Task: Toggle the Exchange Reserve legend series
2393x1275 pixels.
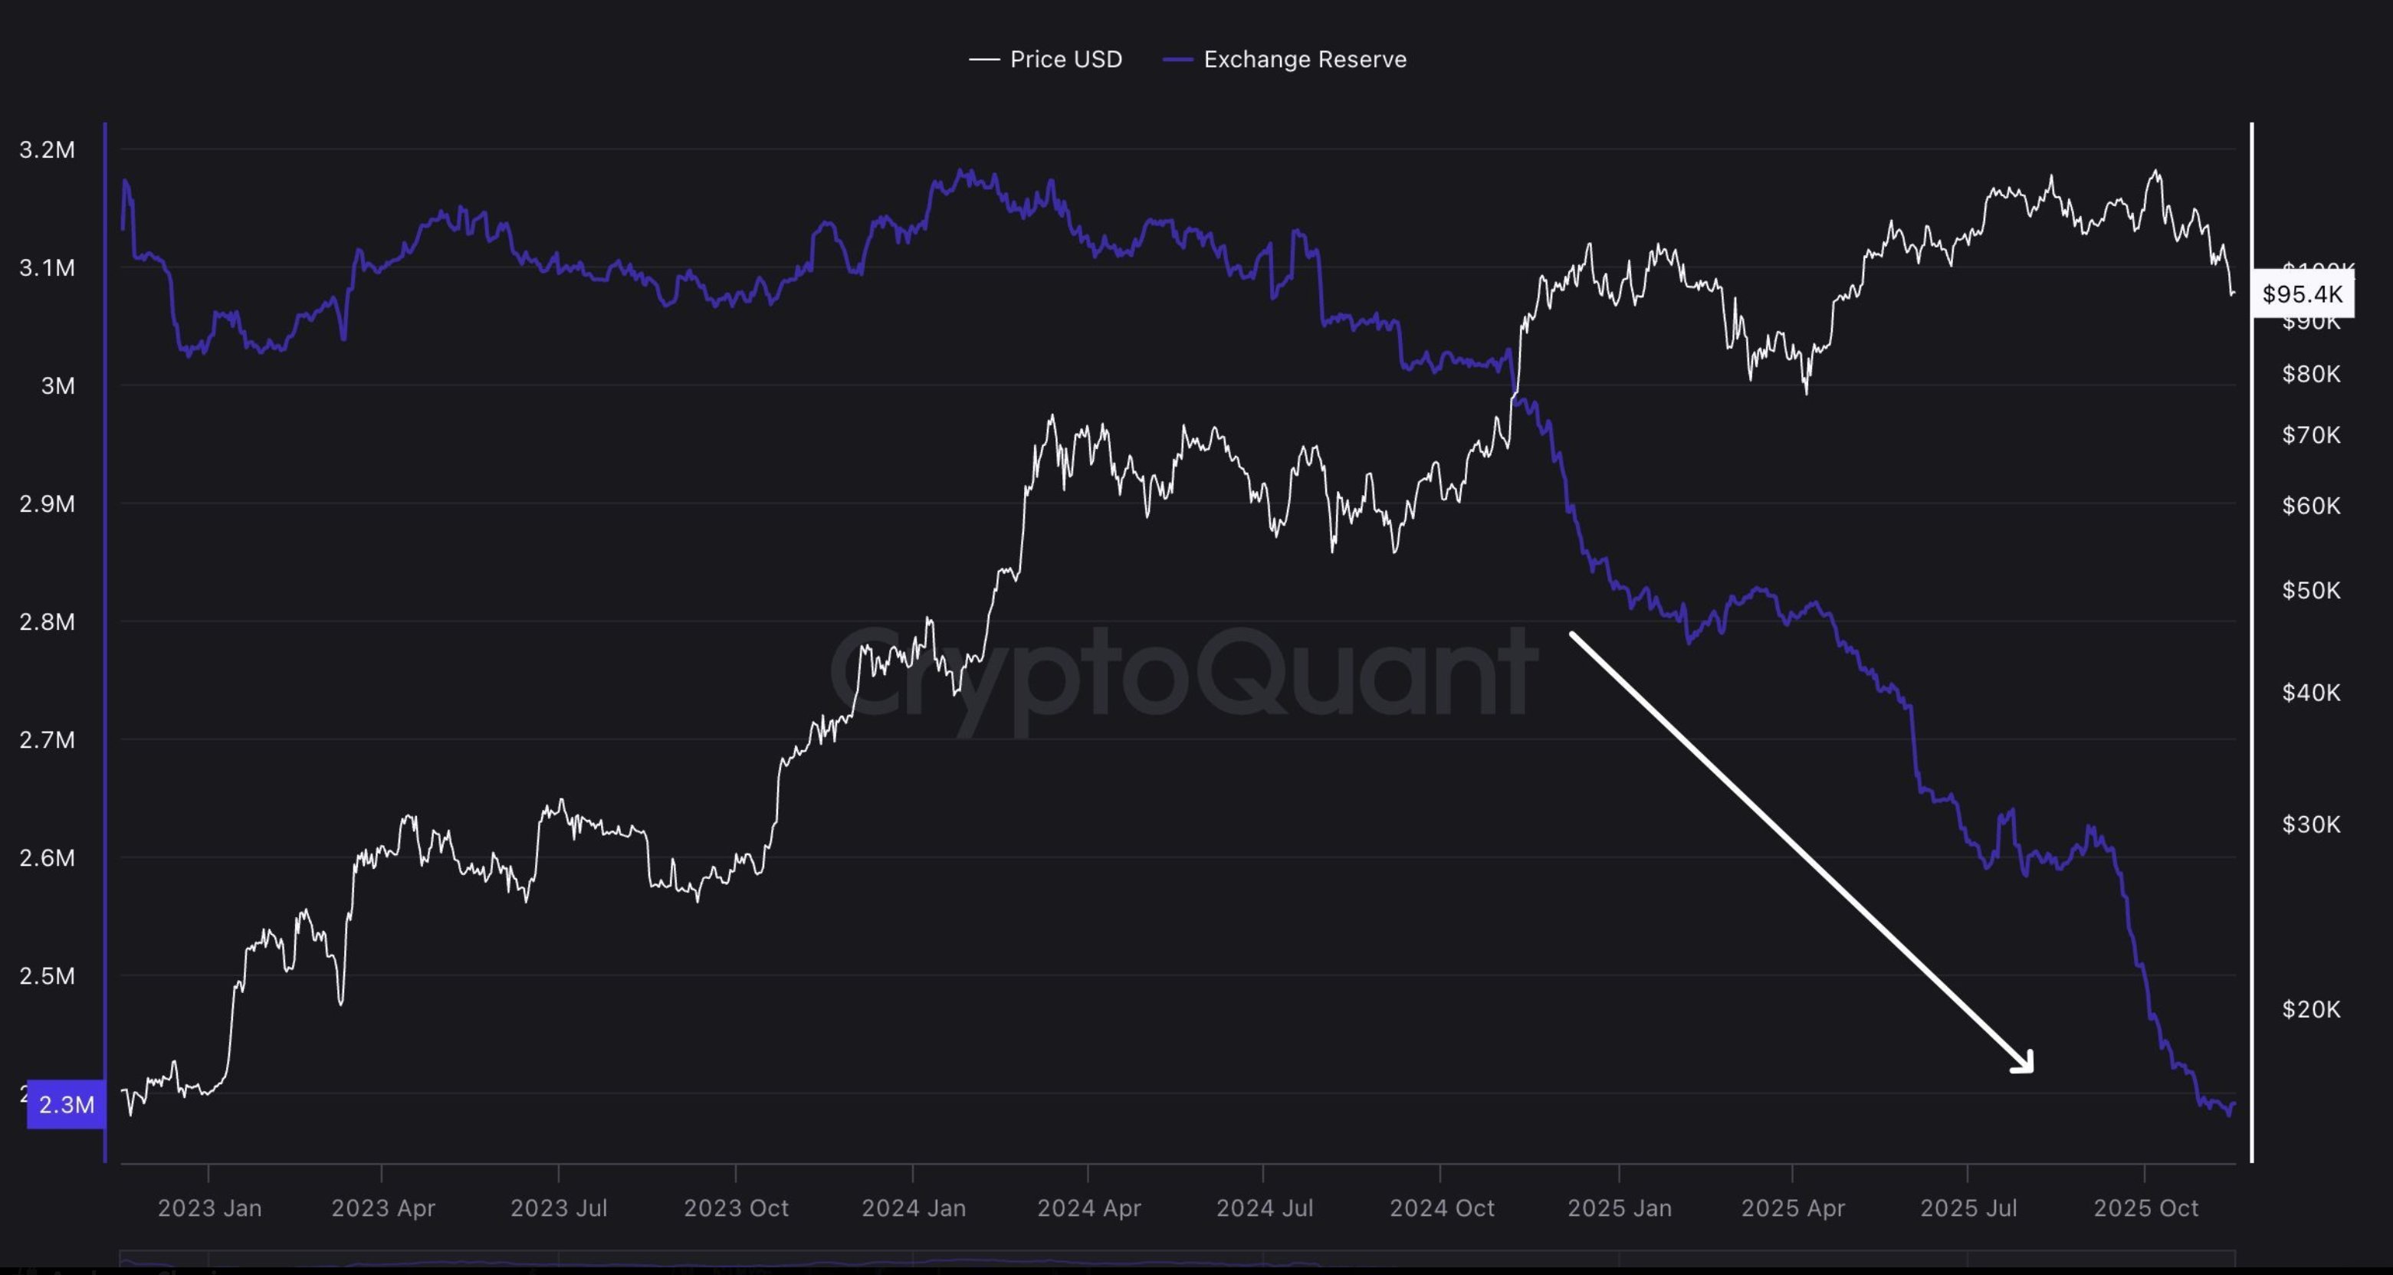Action: pos(1305,60)
